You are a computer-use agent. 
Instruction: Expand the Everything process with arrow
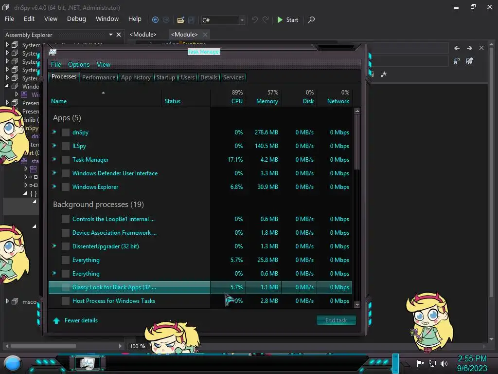click(54, 273)
